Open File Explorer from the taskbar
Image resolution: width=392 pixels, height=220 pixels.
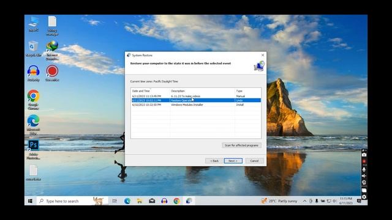point(140,201)
